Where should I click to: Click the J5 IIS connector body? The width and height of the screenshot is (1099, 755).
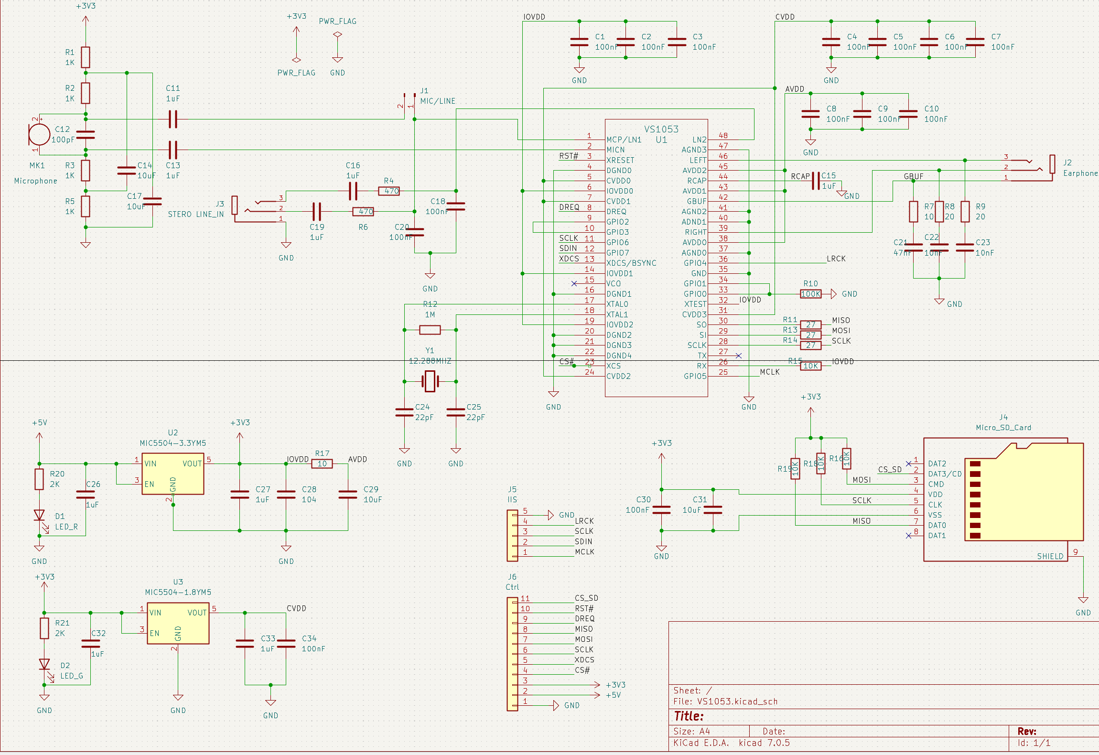tap(512, 536)
